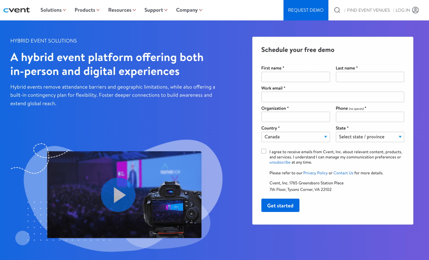Check the agree to receive emails checkbox
Image resolution: width=429 pixels, height=260 pixels.
[x=264, y=151]
